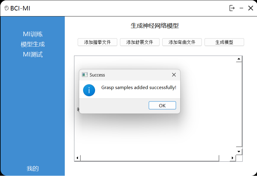Close the BCI-MI window
The image size is (257, 176).
point(251,8)
